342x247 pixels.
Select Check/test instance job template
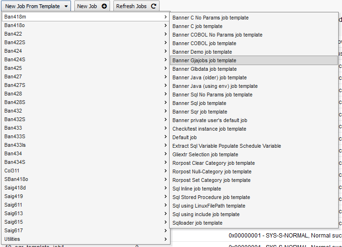209,129
